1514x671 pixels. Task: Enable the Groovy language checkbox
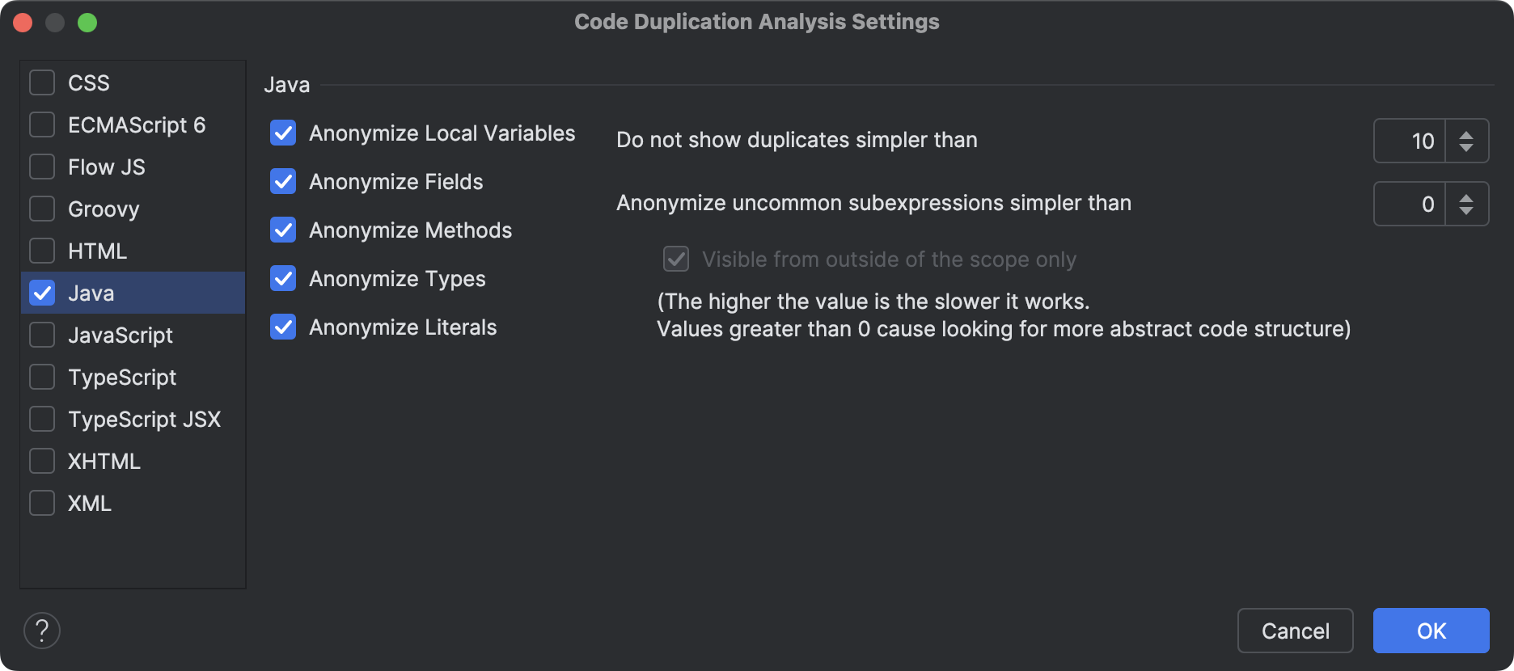tap(41, 209)
